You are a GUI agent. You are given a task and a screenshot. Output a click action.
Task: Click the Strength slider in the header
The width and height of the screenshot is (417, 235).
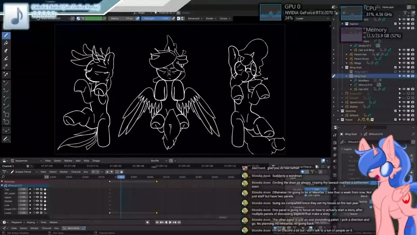156,19
